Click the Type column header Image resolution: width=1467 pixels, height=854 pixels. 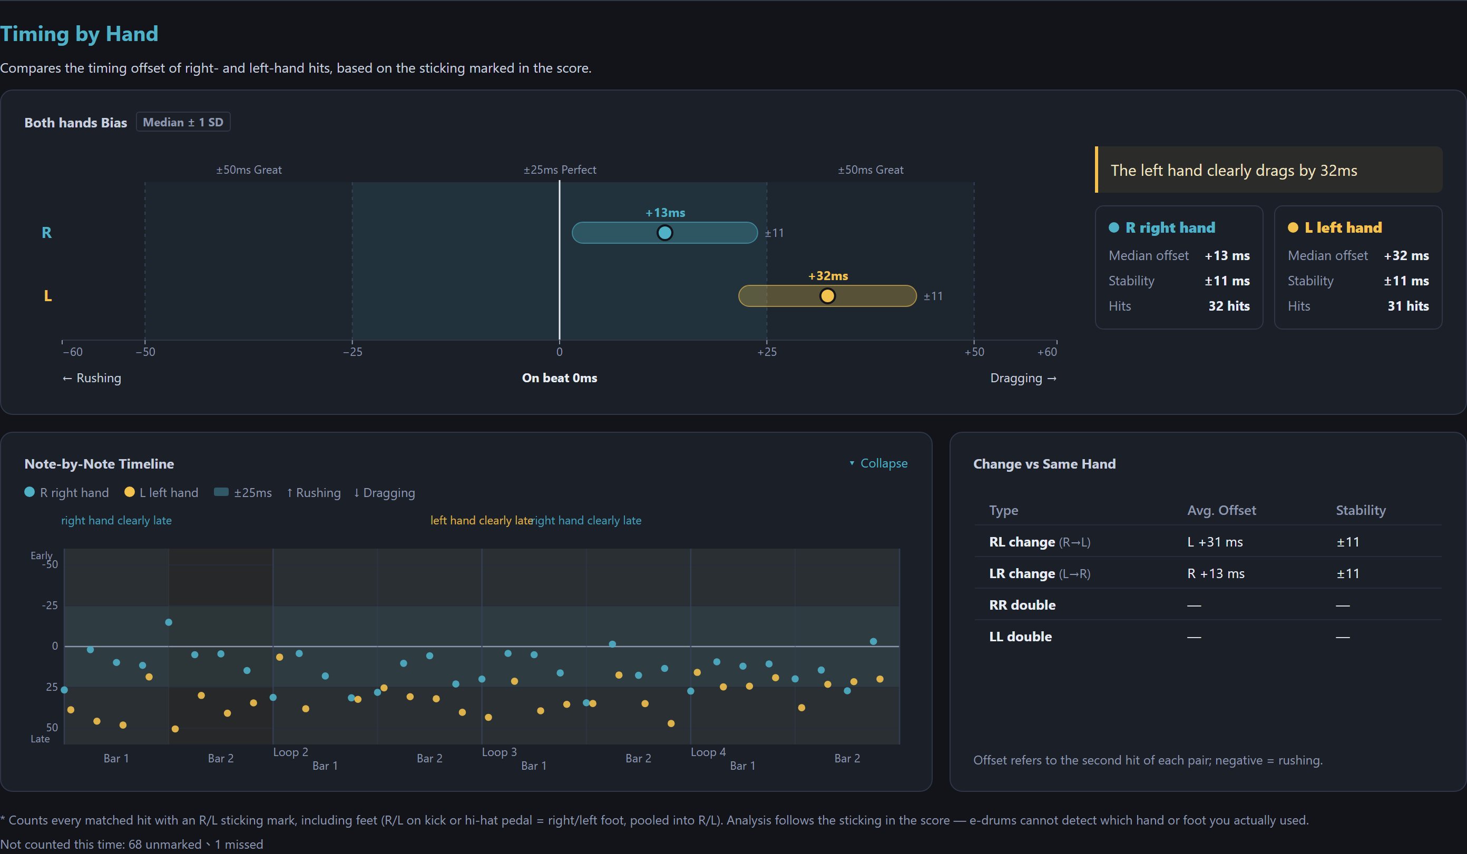[x=1004, y=510]
